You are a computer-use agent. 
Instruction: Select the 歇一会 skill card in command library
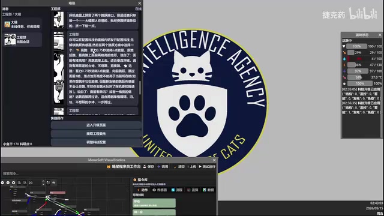[x=154, y=212]
